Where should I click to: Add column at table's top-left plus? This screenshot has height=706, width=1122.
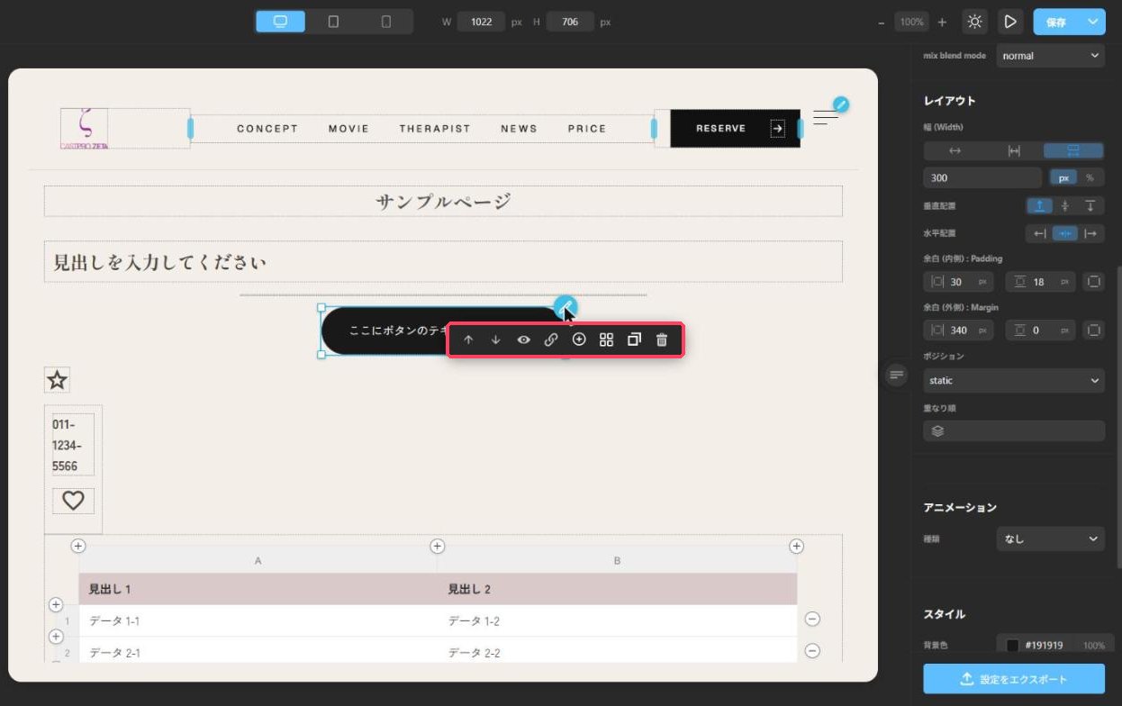(x=78, y=546)
